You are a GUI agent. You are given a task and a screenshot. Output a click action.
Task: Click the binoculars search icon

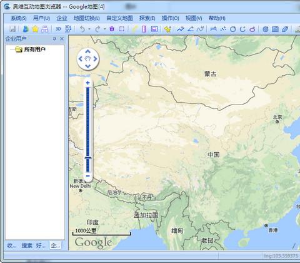(x=44, y=29)
